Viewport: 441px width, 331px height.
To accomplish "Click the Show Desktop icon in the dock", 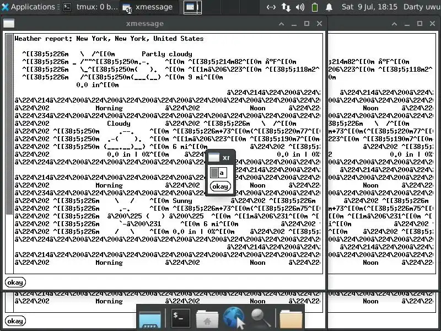I will (x=150, y=319).
